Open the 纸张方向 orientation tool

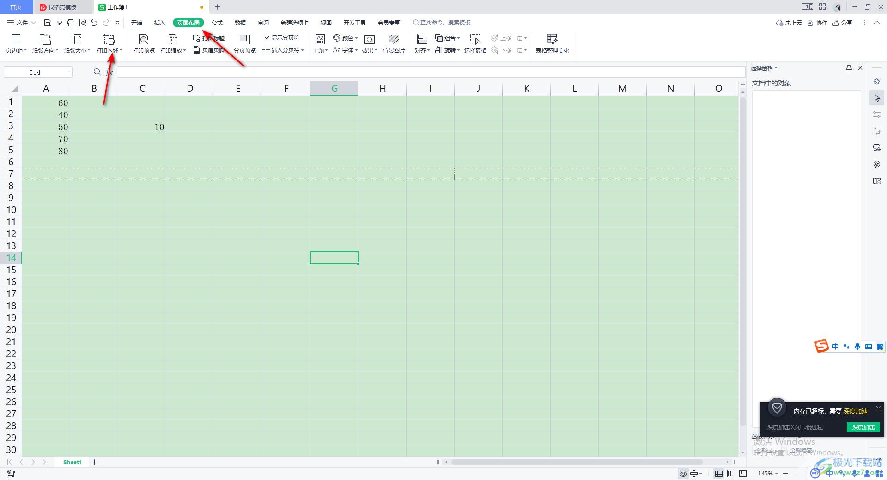pyautogui.click(x=45, y=44)
